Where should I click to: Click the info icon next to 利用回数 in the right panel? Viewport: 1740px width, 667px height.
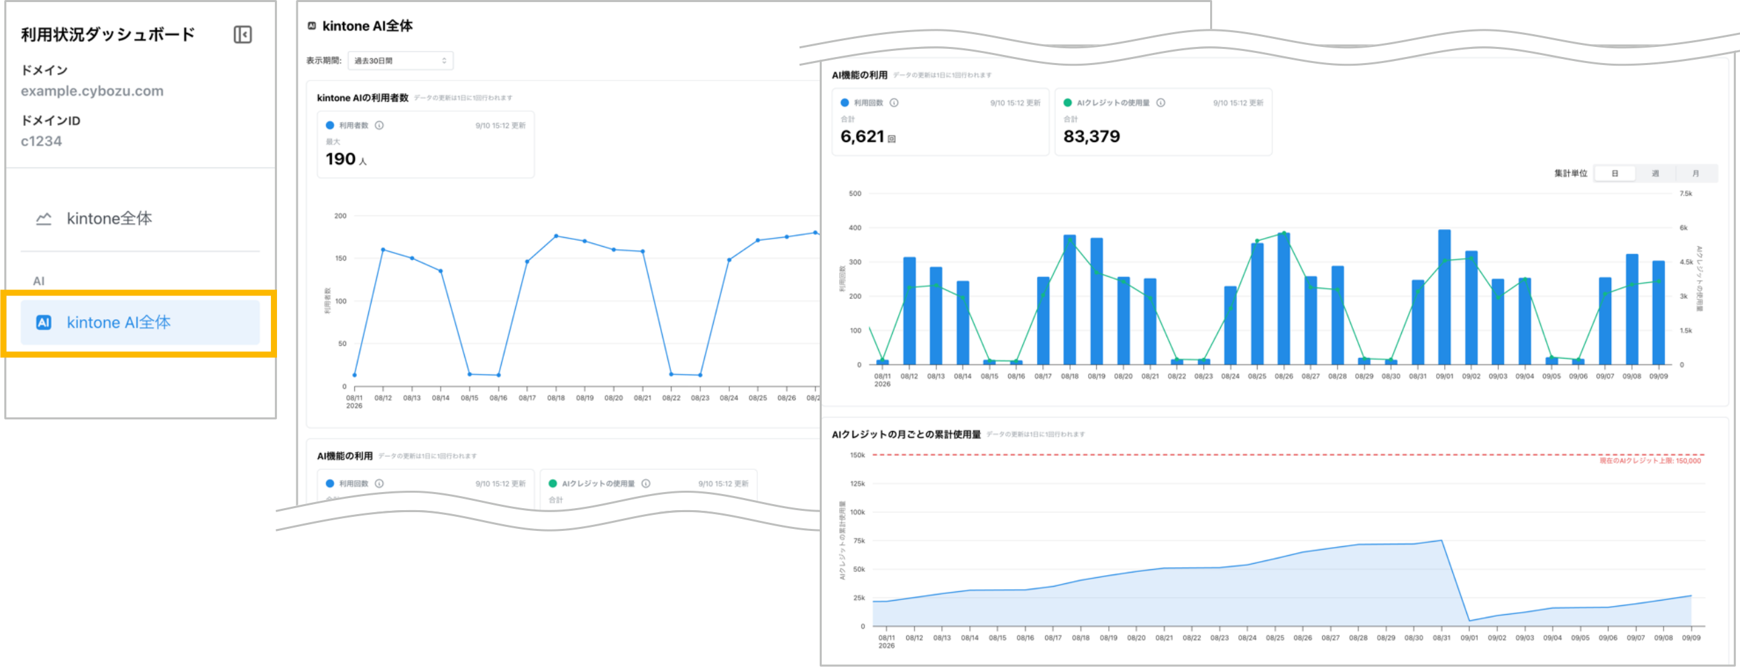click(x=894, y=103)
